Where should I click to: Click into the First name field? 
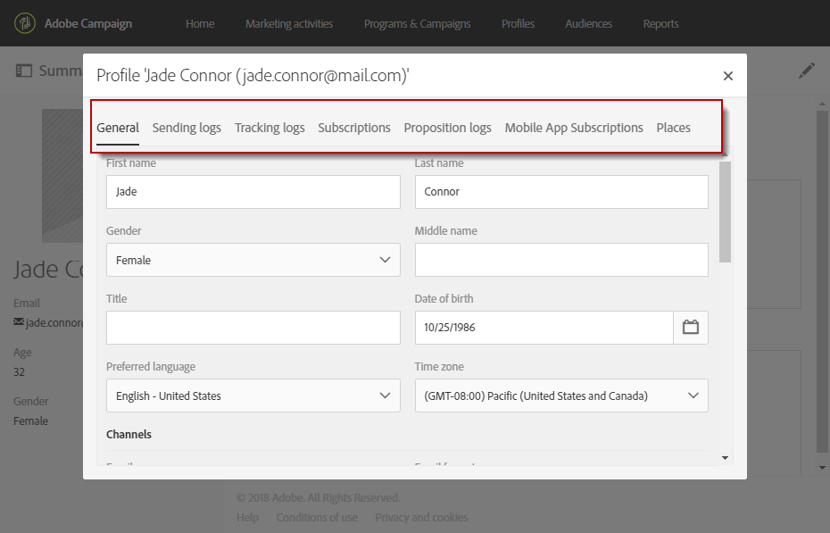coord(253,192)
